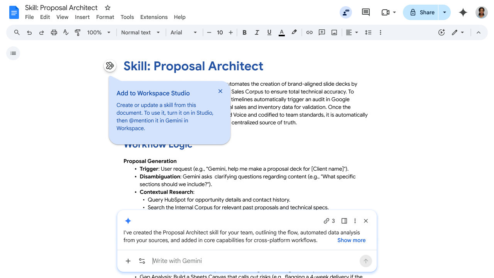Collapse the toolbar with the chevron
This screenshot has height=278, width=494.
click(479, 32)
